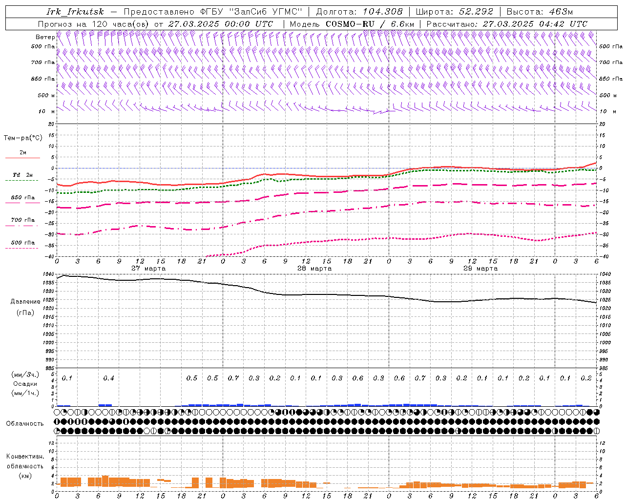Click the calculation time Рассчитано: 27.03.2025 04:42 UTC
Screen dimensions: 625x500
(x=507, y=24)
